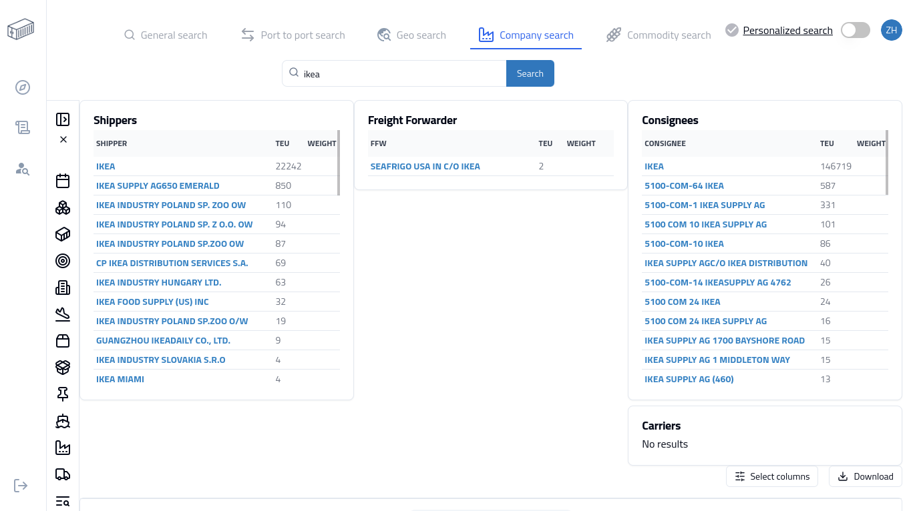Select the shipping container filter icon
This screenshot has width=913, height=511.
(63, 234)
